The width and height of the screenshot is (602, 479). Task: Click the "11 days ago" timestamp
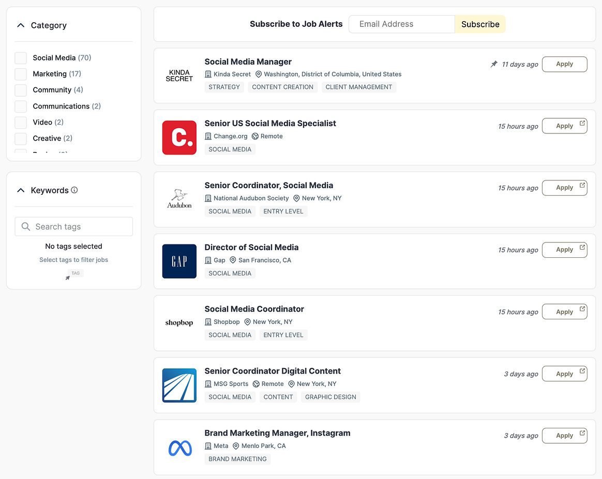point(520,65)
